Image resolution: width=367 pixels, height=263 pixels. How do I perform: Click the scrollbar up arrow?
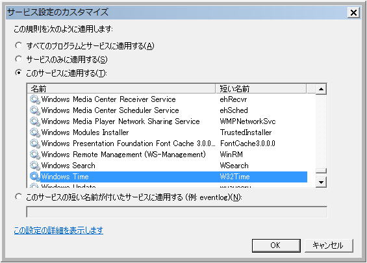click(x=321, y=89)
